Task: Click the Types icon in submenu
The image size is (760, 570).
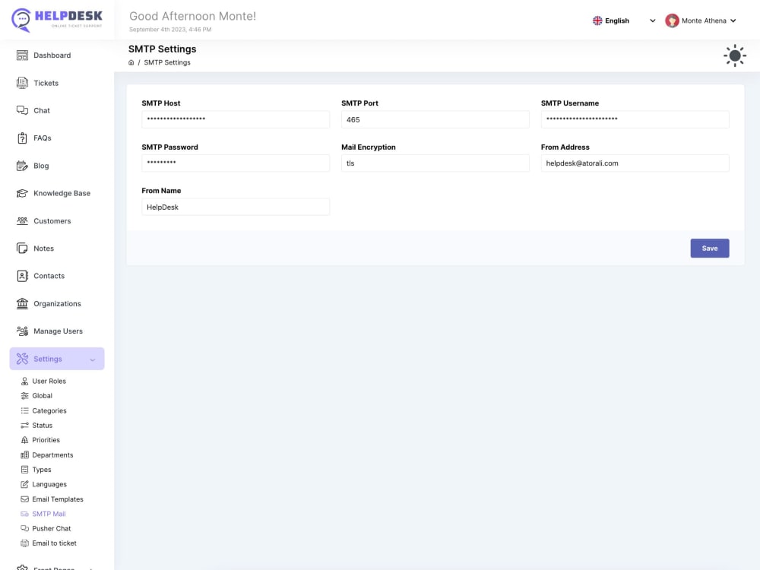Action: (25, 470)
